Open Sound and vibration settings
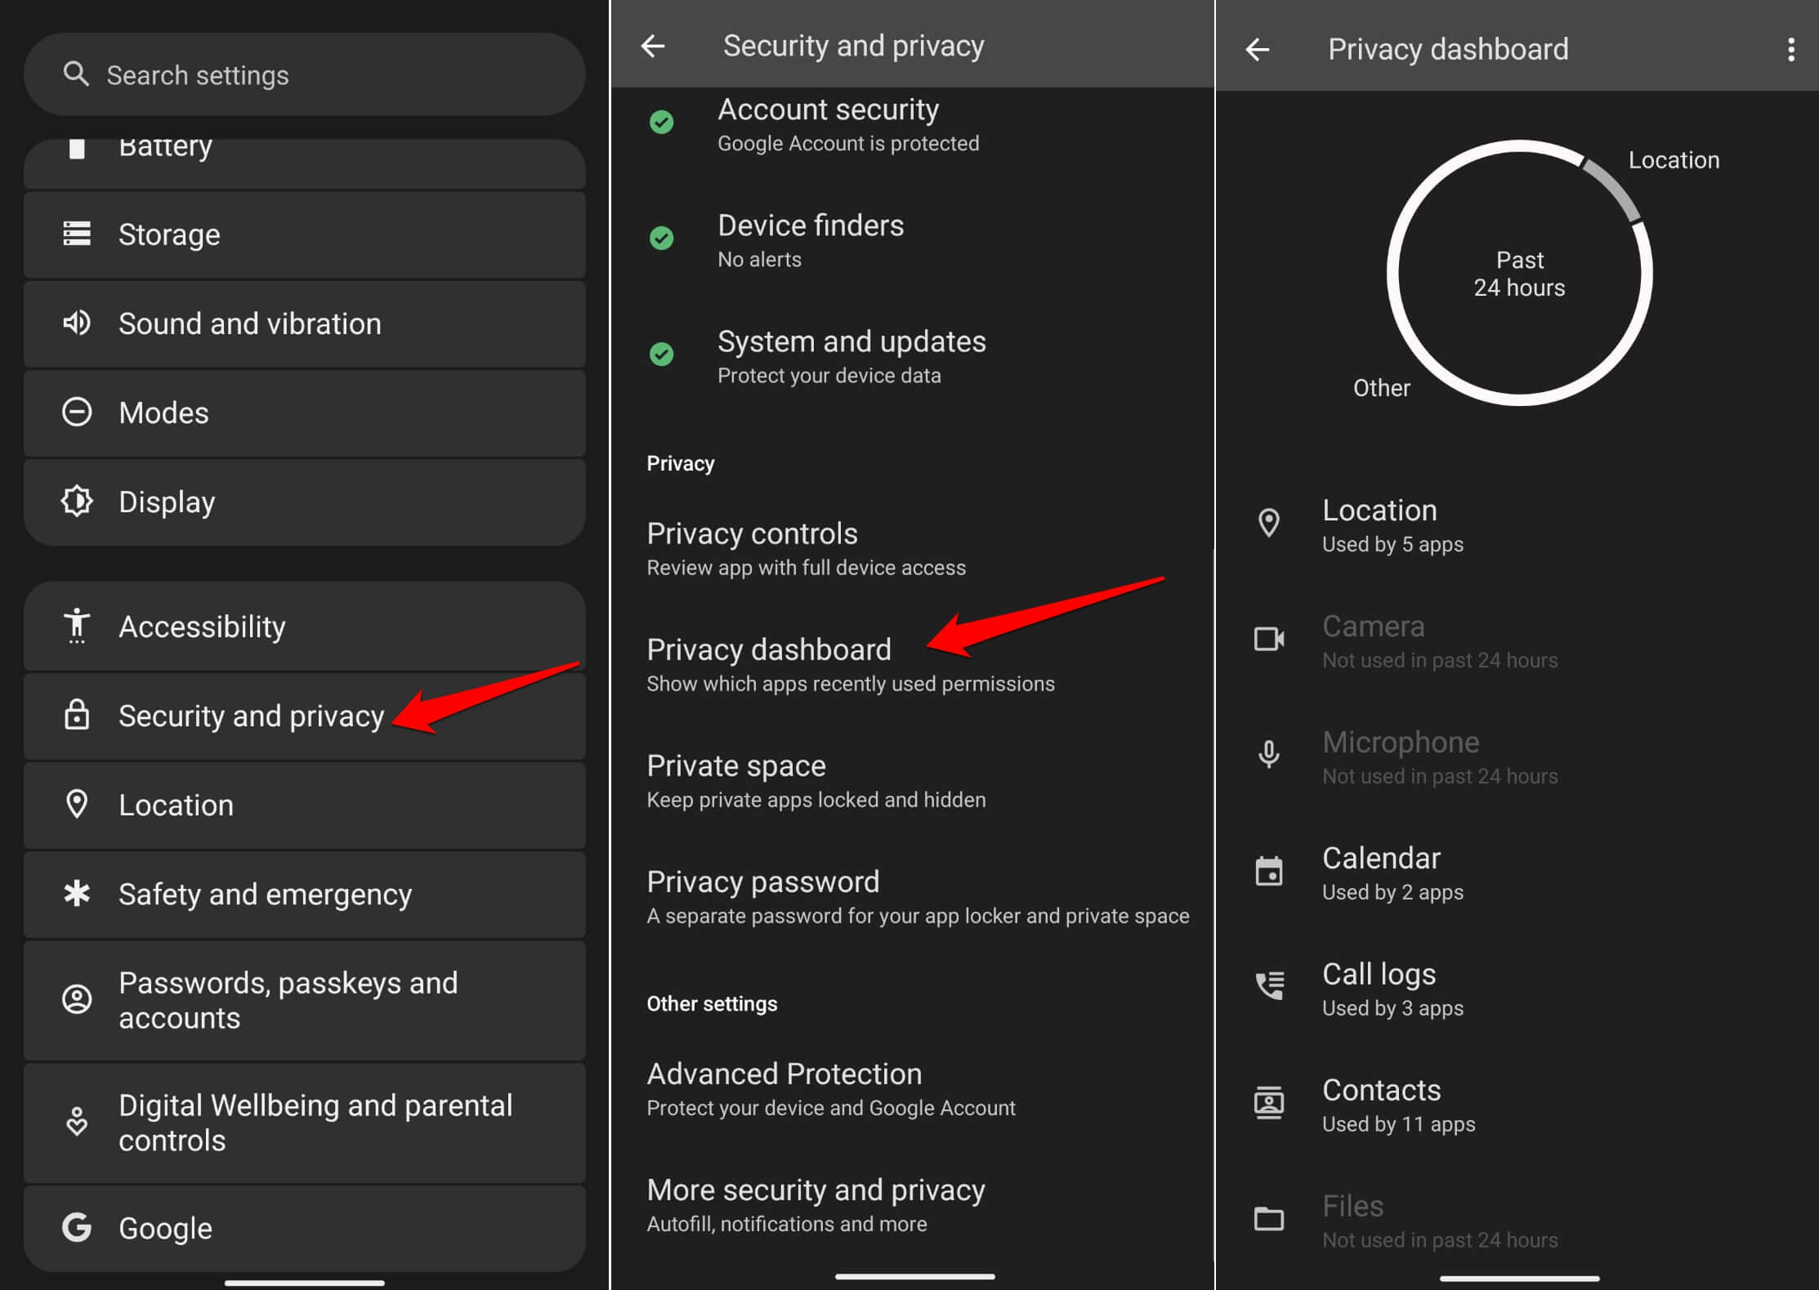Image resolution: width=1819 pixels, height=1290 pixels. (304, 324)
